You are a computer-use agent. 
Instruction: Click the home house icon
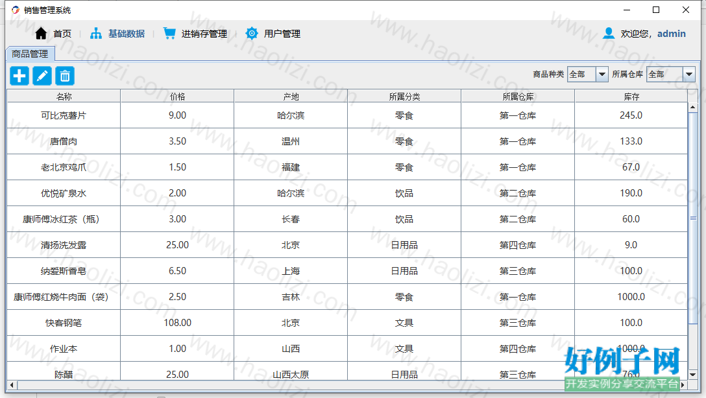(41, 33)
